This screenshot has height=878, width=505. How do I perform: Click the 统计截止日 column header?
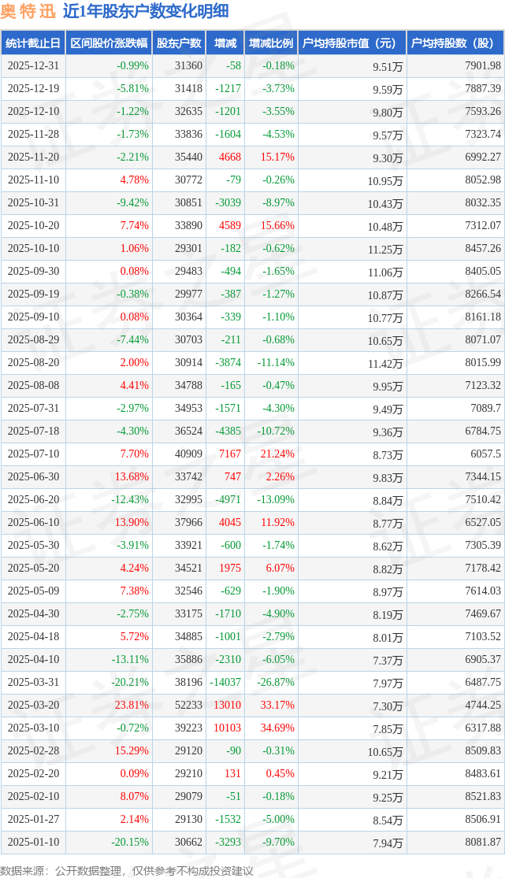click(32, 43)
